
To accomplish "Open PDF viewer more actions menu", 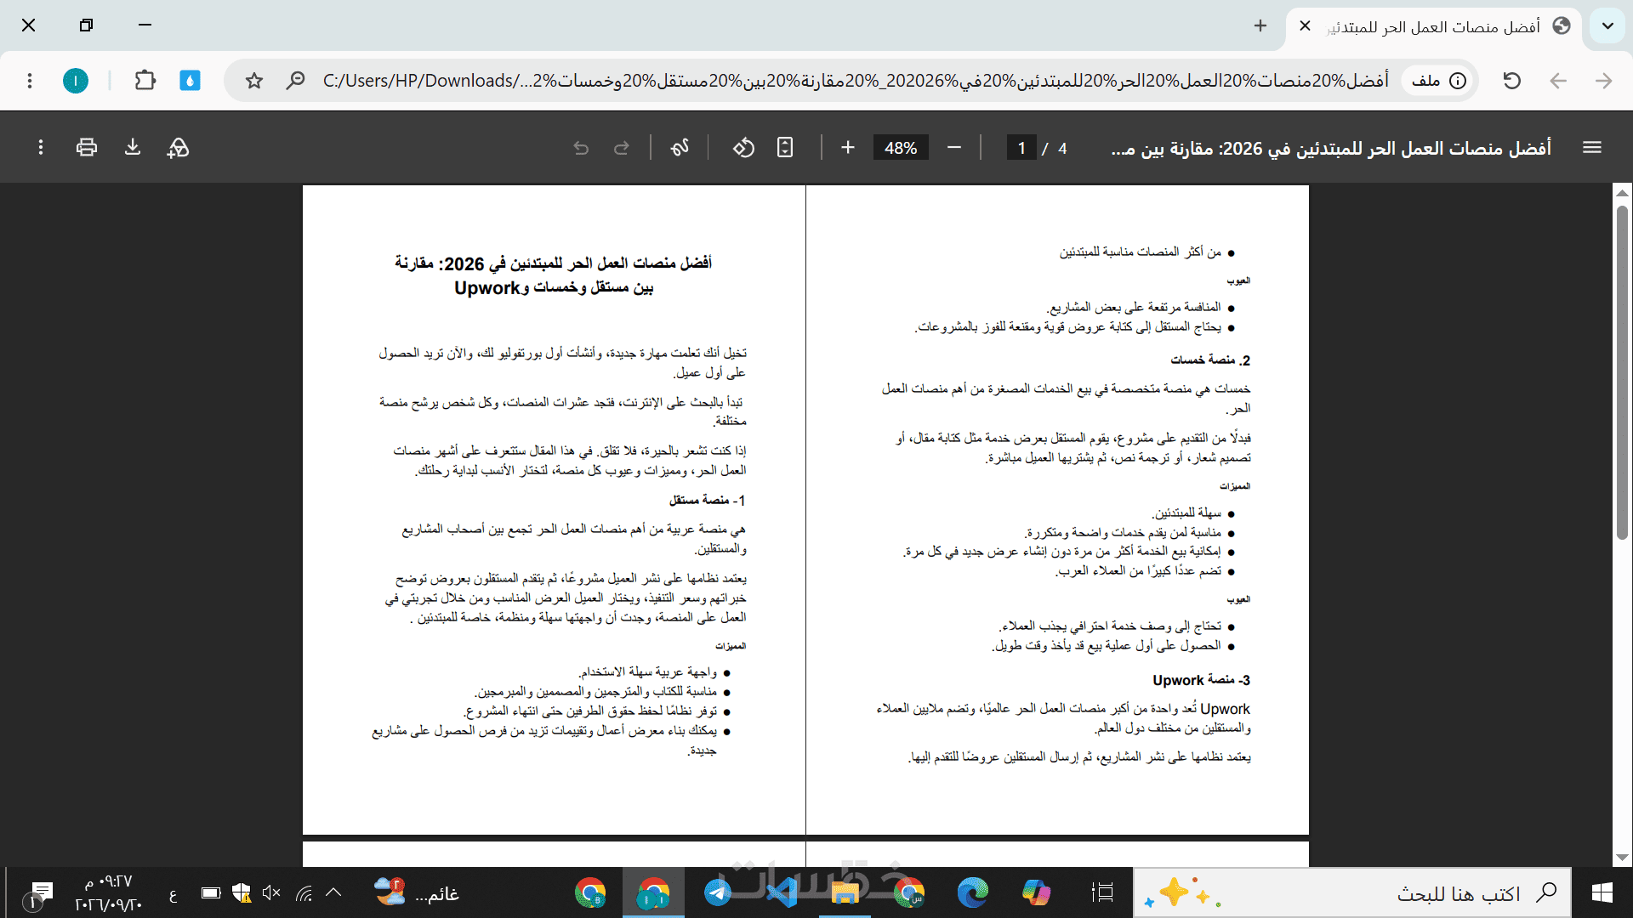I will (x=40, y=147).
